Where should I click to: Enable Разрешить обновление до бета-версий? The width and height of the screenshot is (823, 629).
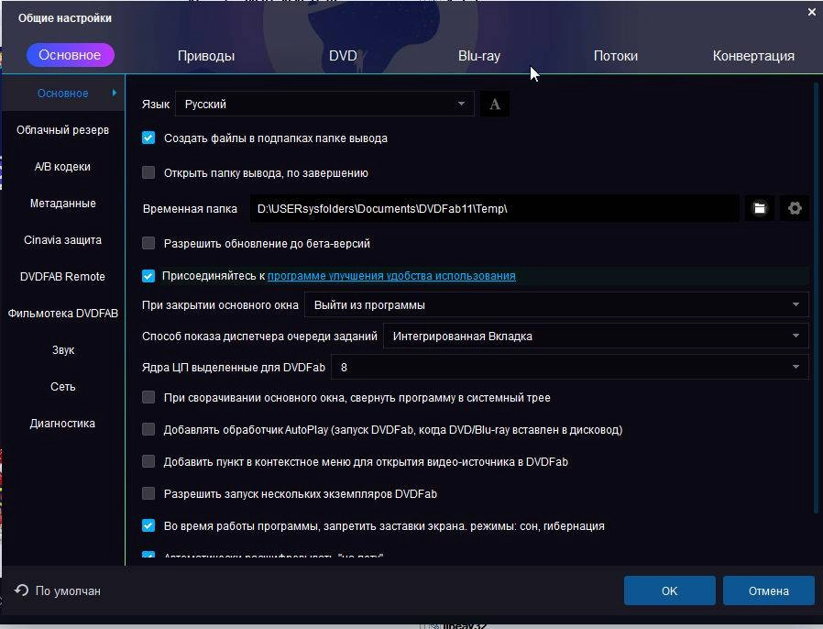tap(148, 243)
